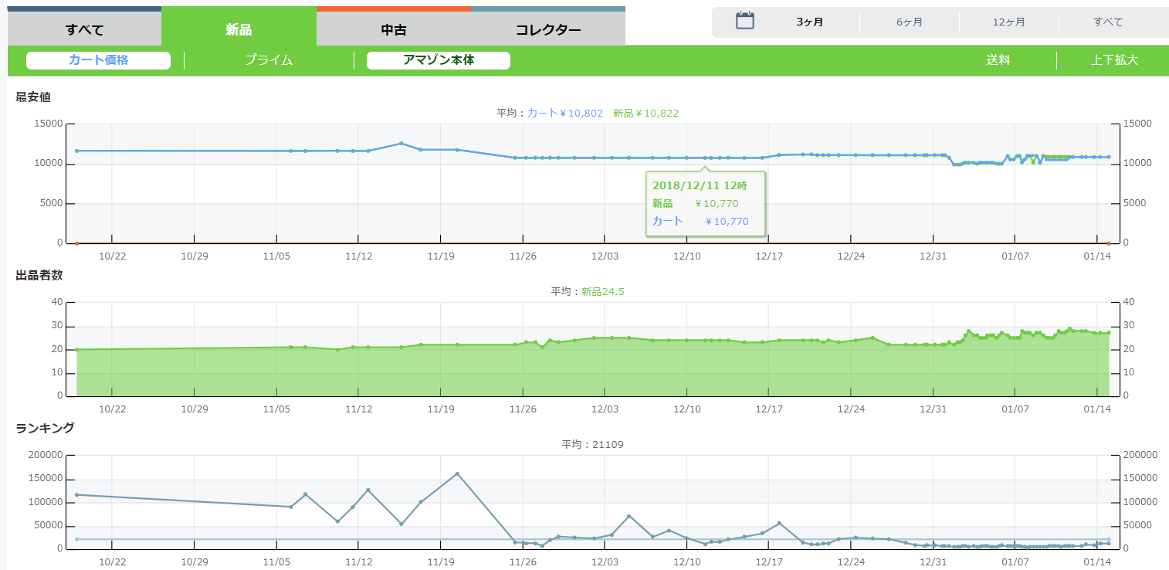Switch to the コレクター tab

tap(547, 30)
